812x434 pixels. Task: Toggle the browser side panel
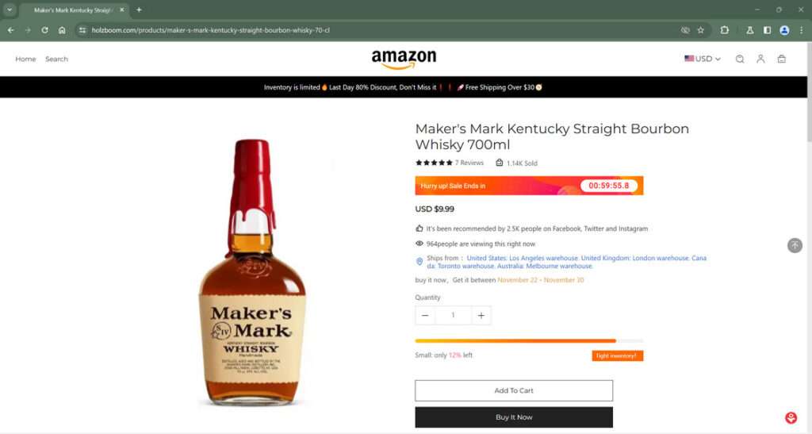tap(767, 30)
